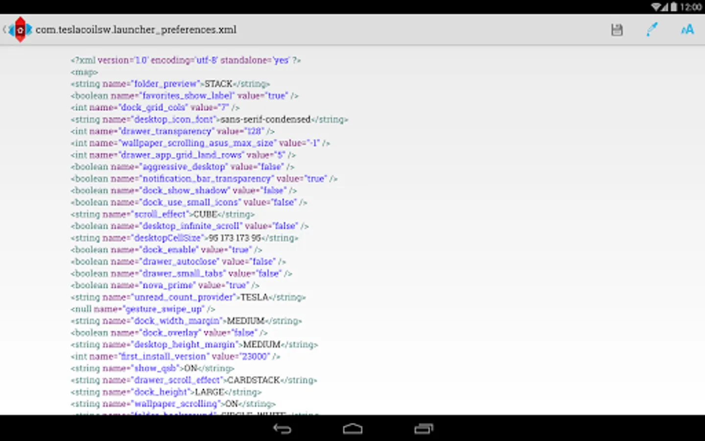Open the syntax color picker icon
Screen dimensions: 705x441
[652, 30]
